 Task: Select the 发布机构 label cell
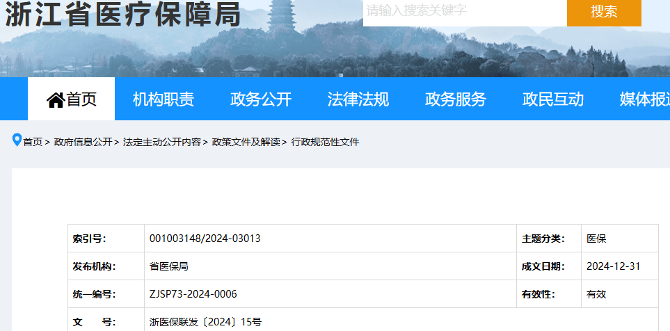point(106,266)
